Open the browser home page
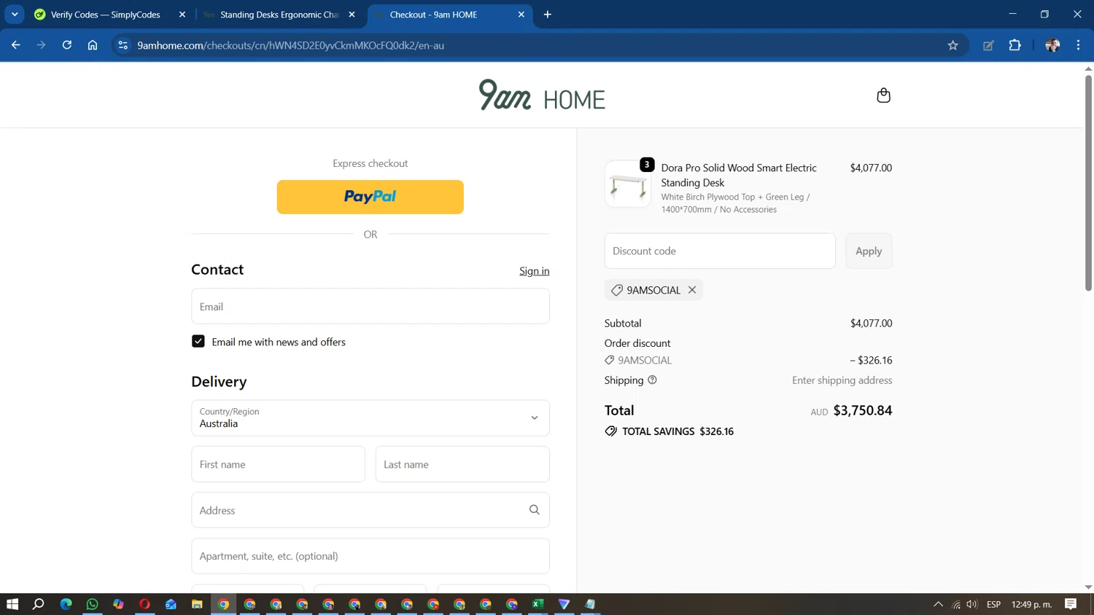The image size is (1094, 615). 93,45
